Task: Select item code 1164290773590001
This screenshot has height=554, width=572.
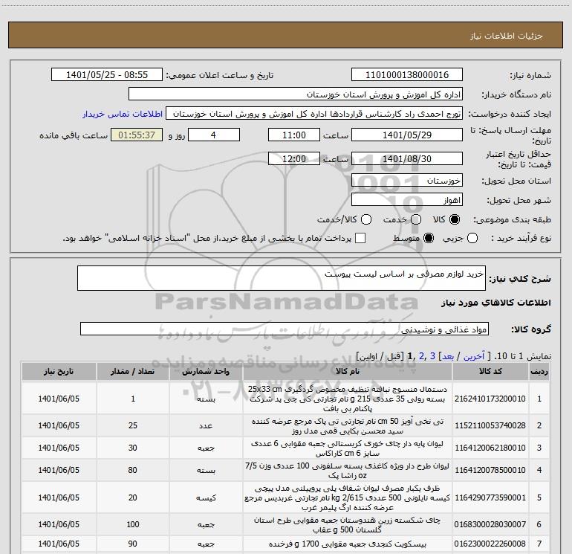Action: 490,497
